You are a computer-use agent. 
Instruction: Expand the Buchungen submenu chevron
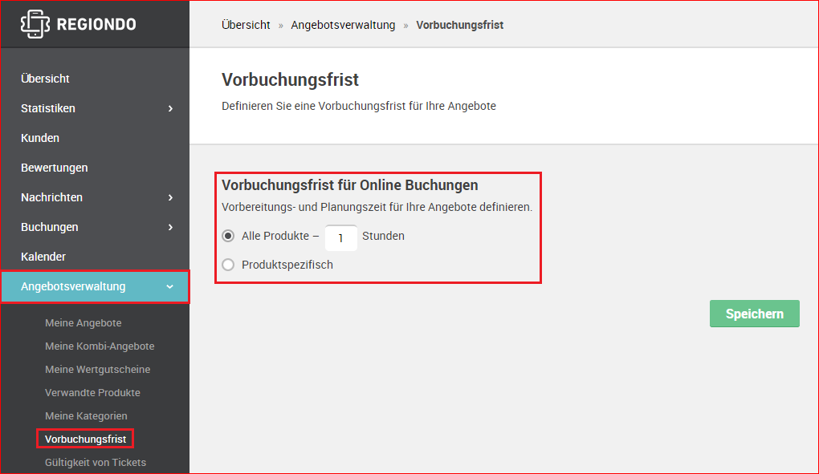coord(170,227)
